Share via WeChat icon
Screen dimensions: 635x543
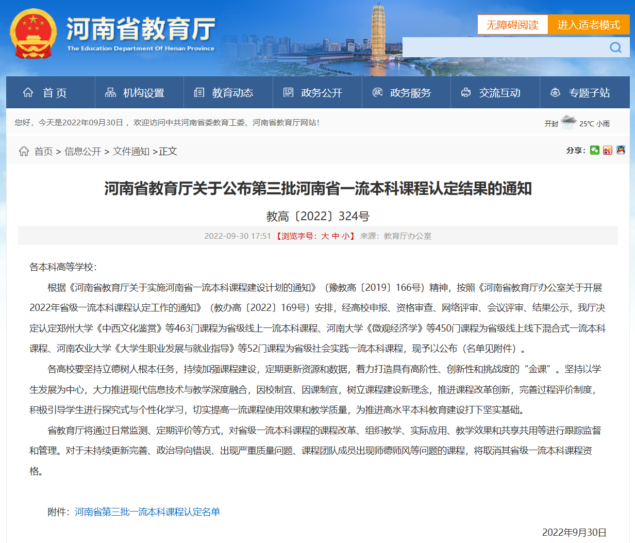(x=595, y=150)
